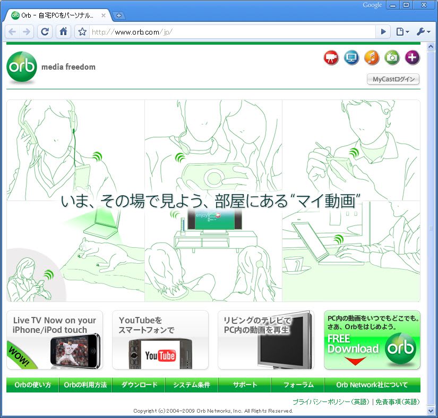Screen dimensions: 438x418
Task: Open the wrench settings menu
Action: [423, 31]
